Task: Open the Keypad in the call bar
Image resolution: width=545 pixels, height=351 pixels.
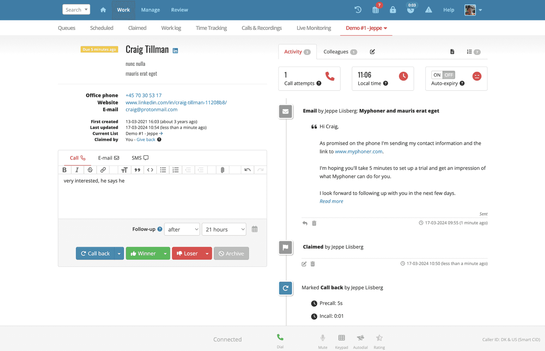Action: pos(342,338)
